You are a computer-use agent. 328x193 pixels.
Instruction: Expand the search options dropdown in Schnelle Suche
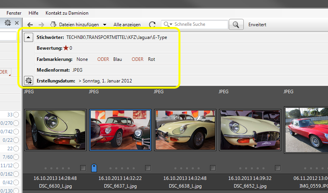(x=172, y=24)
